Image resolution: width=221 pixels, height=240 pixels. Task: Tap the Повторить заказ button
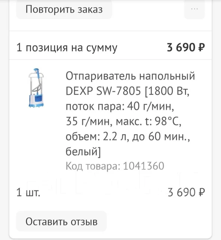pos(64,9)
